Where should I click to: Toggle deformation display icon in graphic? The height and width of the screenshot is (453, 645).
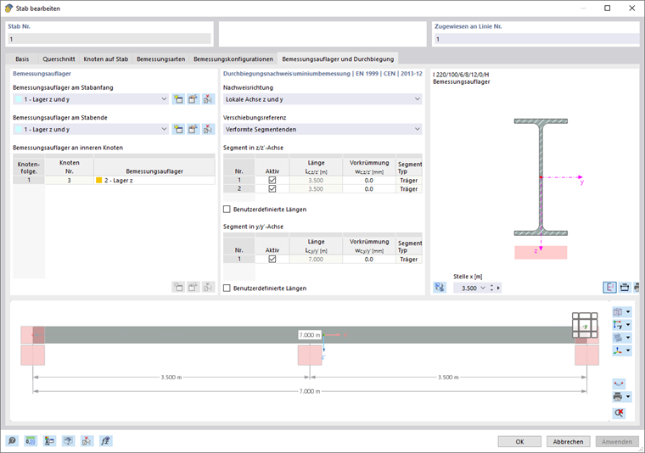619,383
